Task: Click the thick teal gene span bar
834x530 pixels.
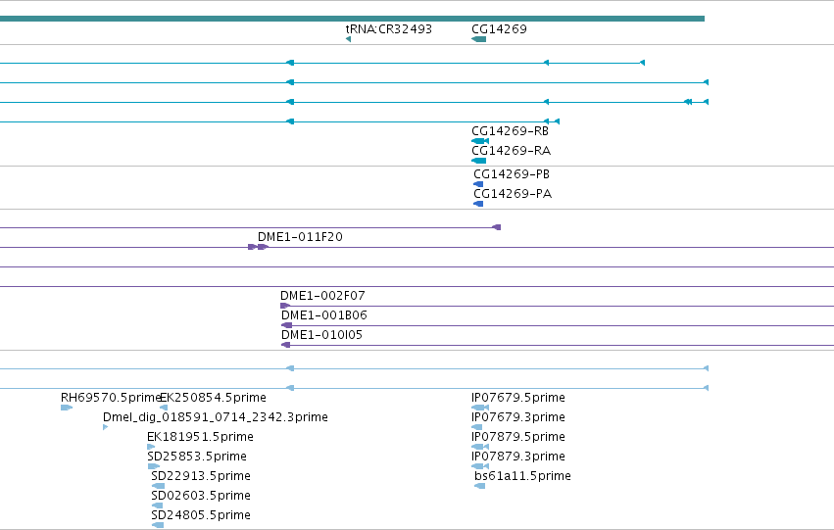Action: pyautogui.click(x=352, y=19)
